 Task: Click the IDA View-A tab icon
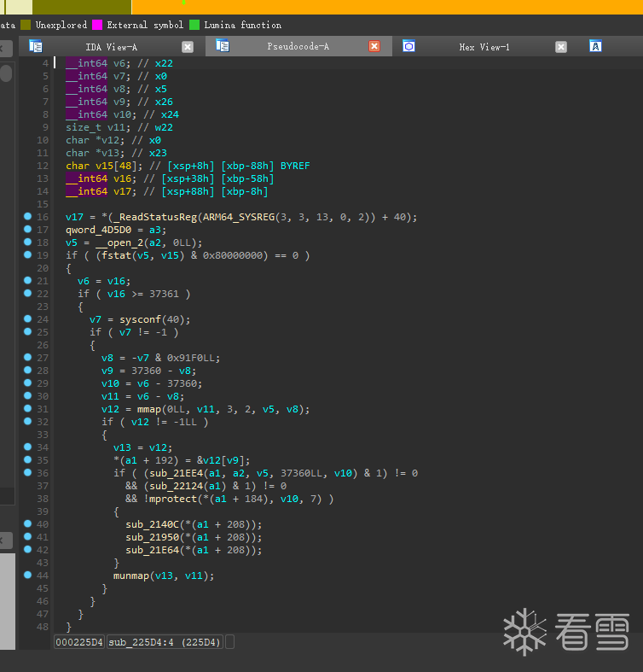tap(36, 46)
